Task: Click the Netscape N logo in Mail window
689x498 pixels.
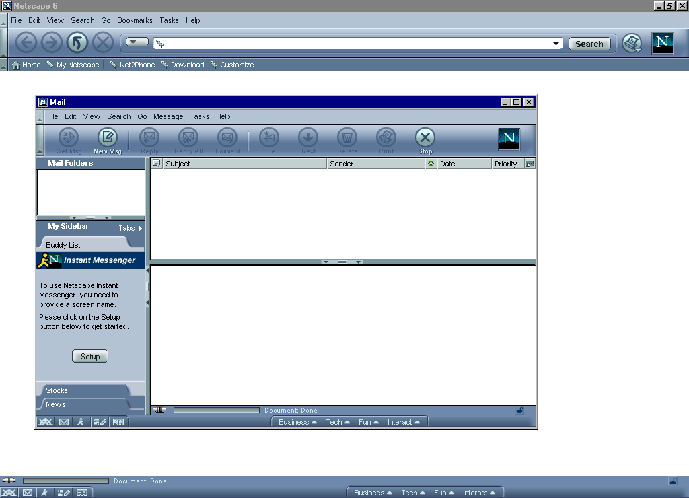Action: tap(509, 139)
